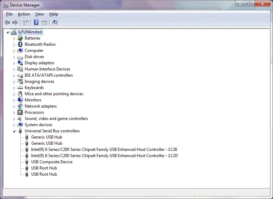This screenshot has height=199, width=273.
Task: Expand the Disk drives node
Action: click(14, 57)
